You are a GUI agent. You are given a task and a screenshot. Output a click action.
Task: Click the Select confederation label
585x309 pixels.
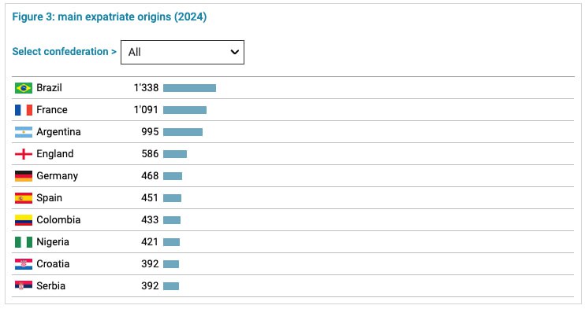point(64,51)
